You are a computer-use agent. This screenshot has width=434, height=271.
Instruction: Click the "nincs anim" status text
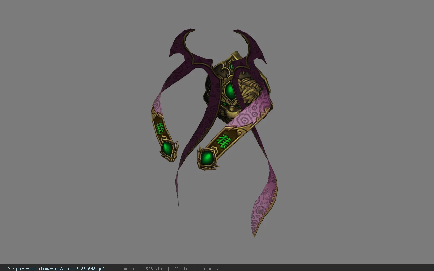click(x=215, y=269)
